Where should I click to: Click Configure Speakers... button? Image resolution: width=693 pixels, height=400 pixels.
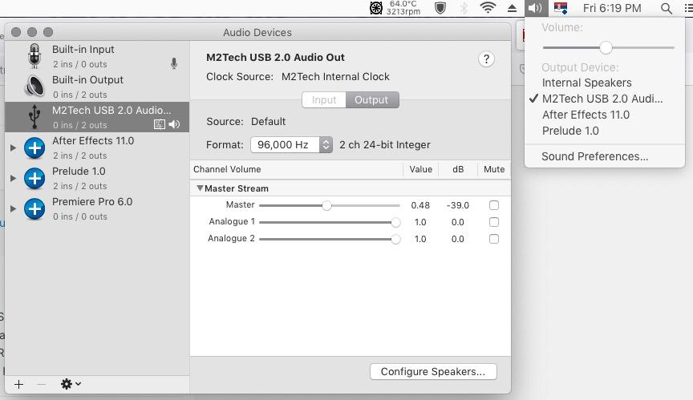pyautogui.click(x=433, y=372)
